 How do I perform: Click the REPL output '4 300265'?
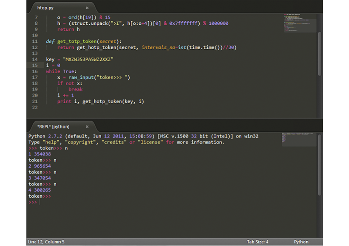[x=40, y=190]
